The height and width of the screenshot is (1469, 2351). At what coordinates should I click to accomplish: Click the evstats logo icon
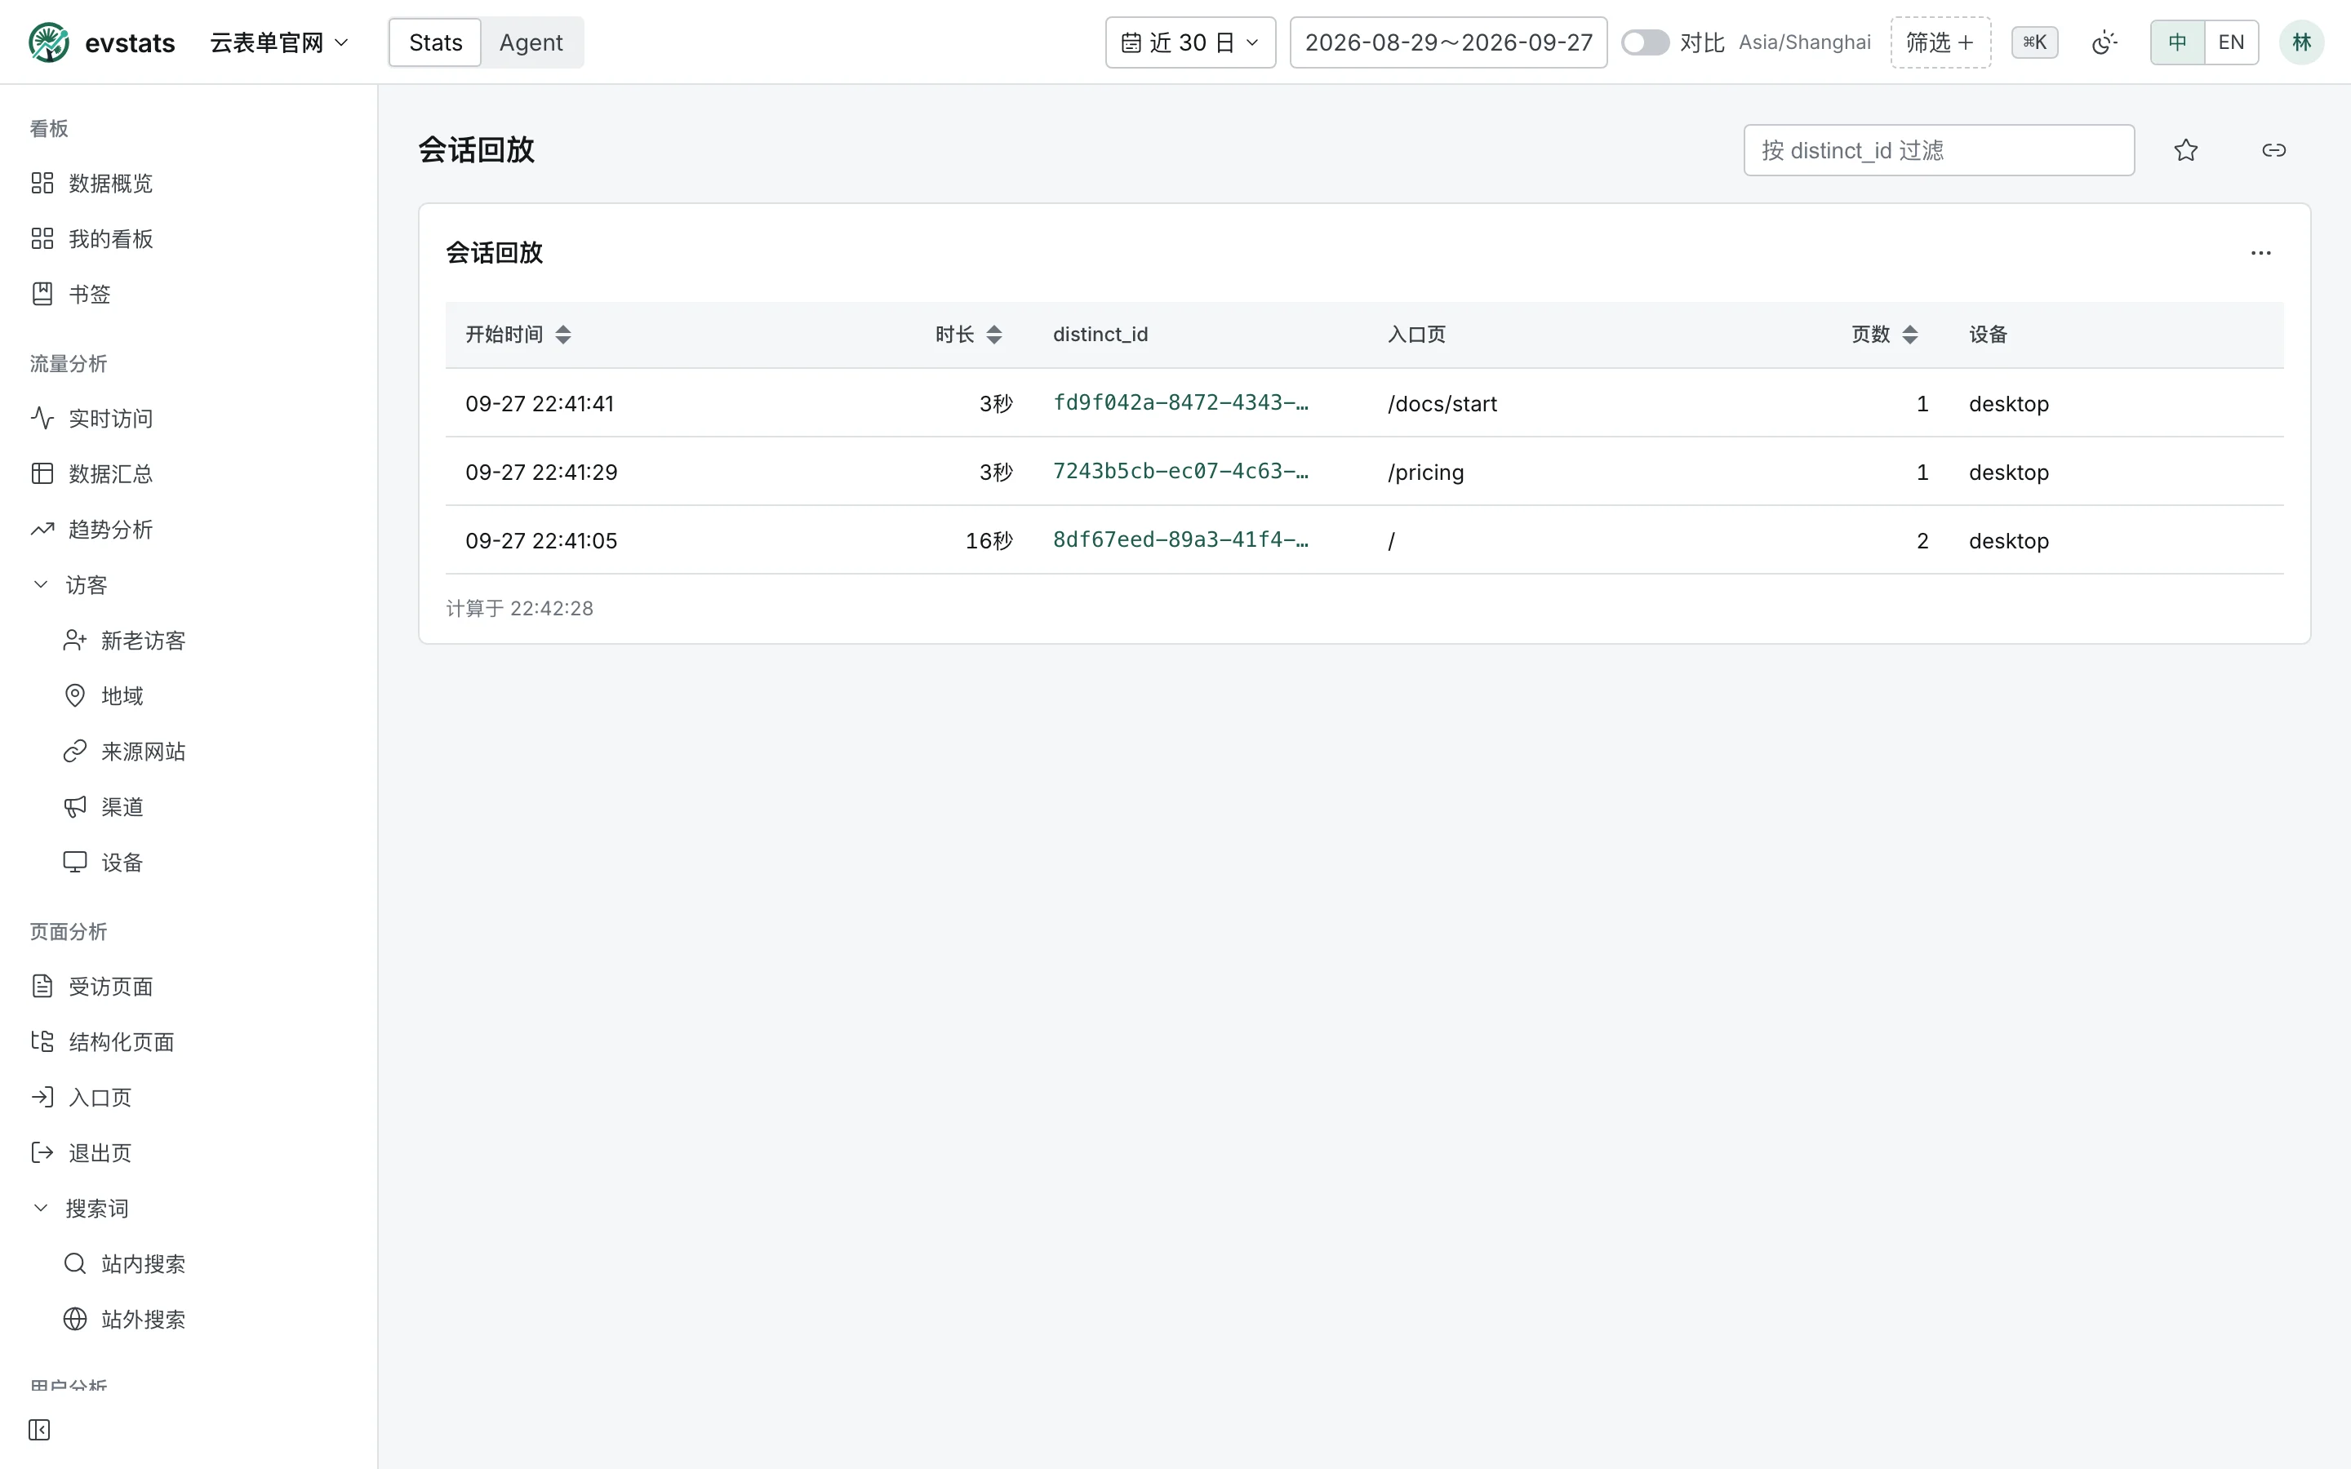click(49, 42)
